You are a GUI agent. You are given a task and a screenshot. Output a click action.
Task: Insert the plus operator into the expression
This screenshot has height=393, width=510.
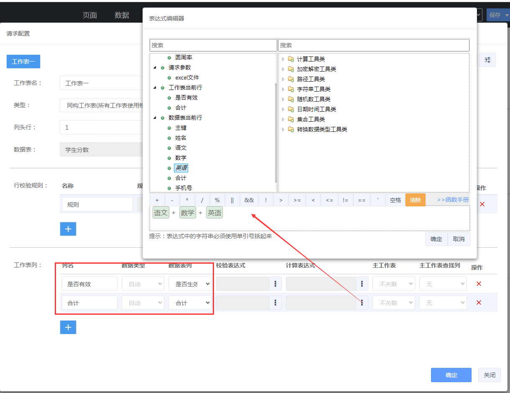point(157,200)
